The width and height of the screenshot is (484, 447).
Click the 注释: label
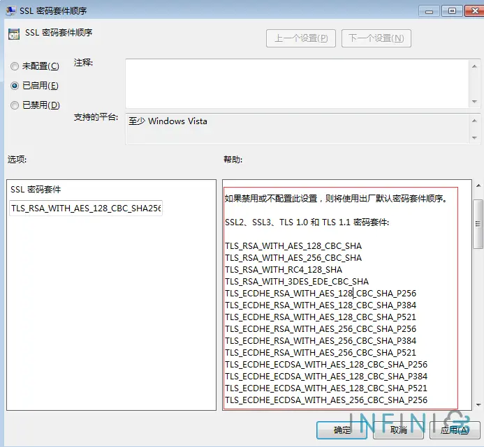click(x=83, y=63)
